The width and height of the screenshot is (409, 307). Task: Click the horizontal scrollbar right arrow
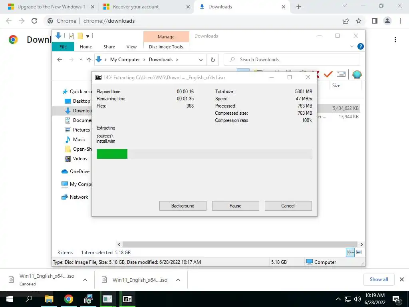(x=361, y=244)
